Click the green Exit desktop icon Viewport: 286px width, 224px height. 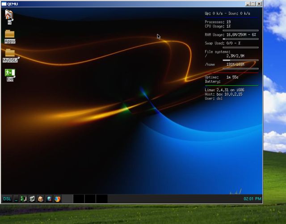pos(10,75)
